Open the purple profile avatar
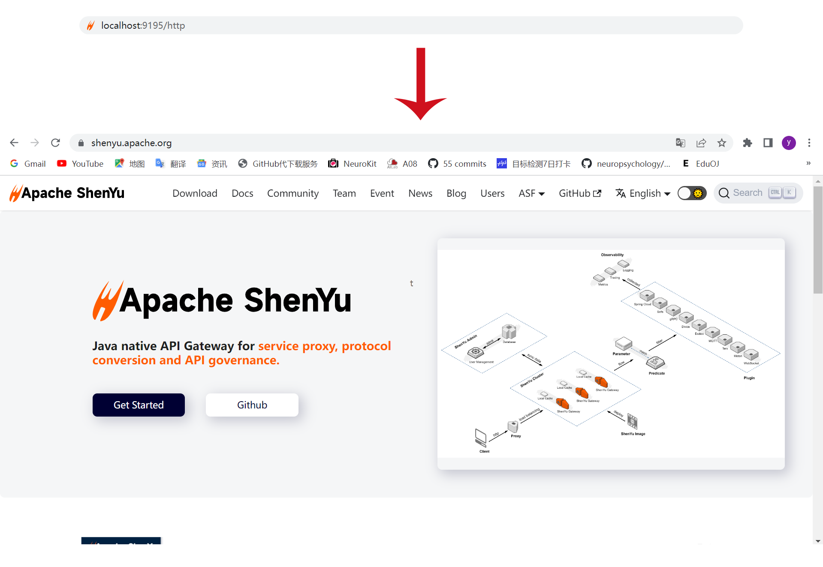The height and width of the screenshot is (567, 823). coord(789,143)
